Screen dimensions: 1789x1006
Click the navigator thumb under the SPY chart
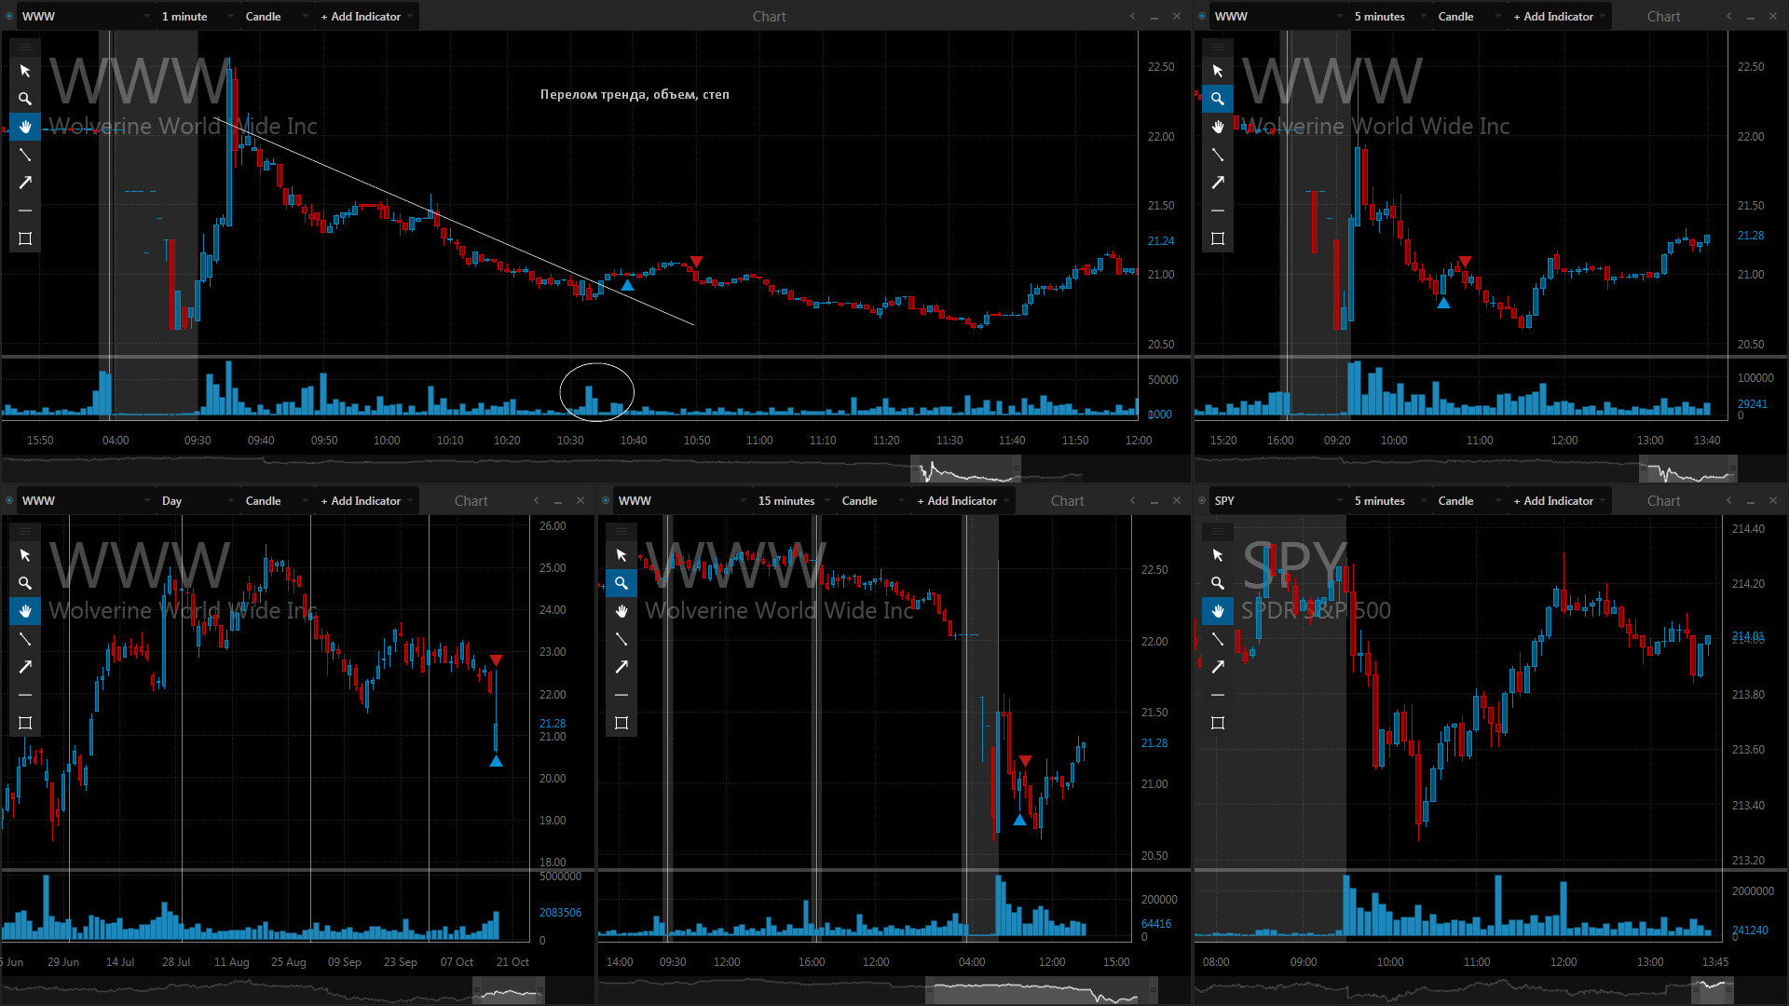(x=1713, y=990)
